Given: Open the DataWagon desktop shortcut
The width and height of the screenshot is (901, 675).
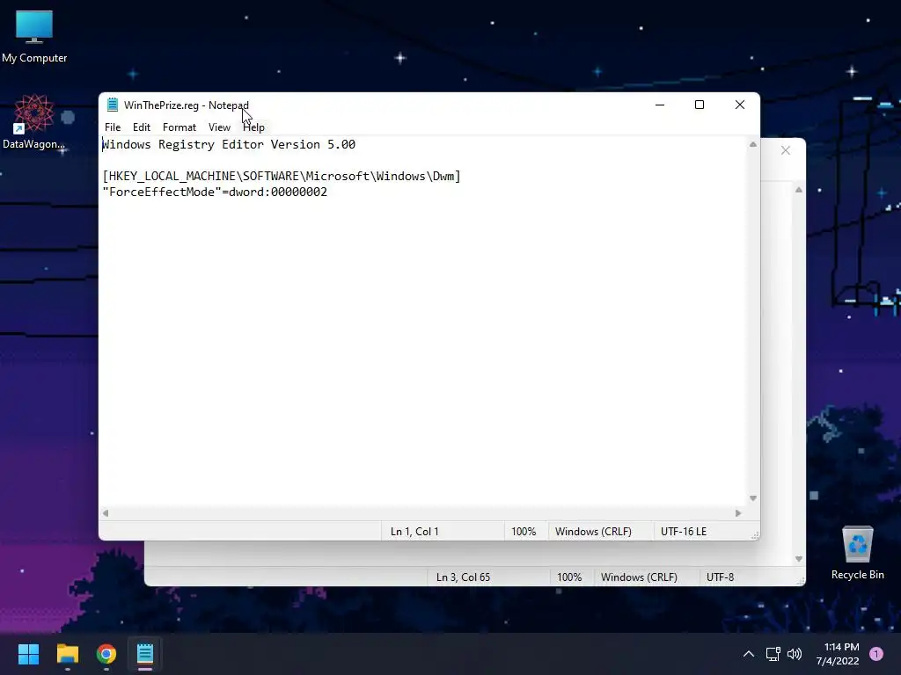Looking at the screenshot, I should tap(34, 122).
